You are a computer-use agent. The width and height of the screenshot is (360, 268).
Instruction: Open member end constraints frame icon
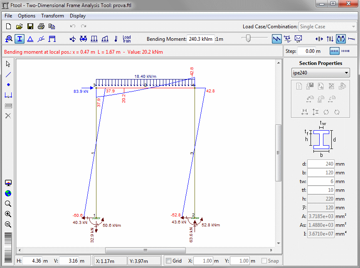point(52,39)
